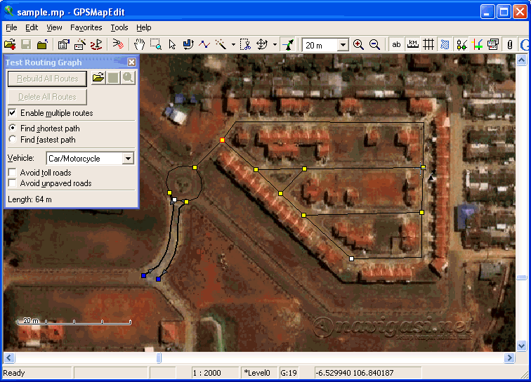Open dropdown arrow beside magic wand tool
Viewport: 531px width, 382px height.
233,45
